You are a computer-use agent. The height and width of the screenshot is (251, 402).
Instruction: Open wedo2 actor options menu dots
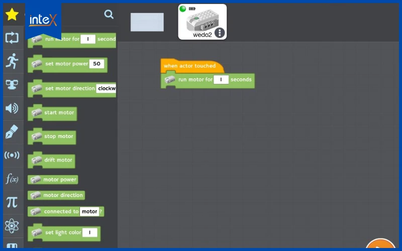click(x=220, y=33)
